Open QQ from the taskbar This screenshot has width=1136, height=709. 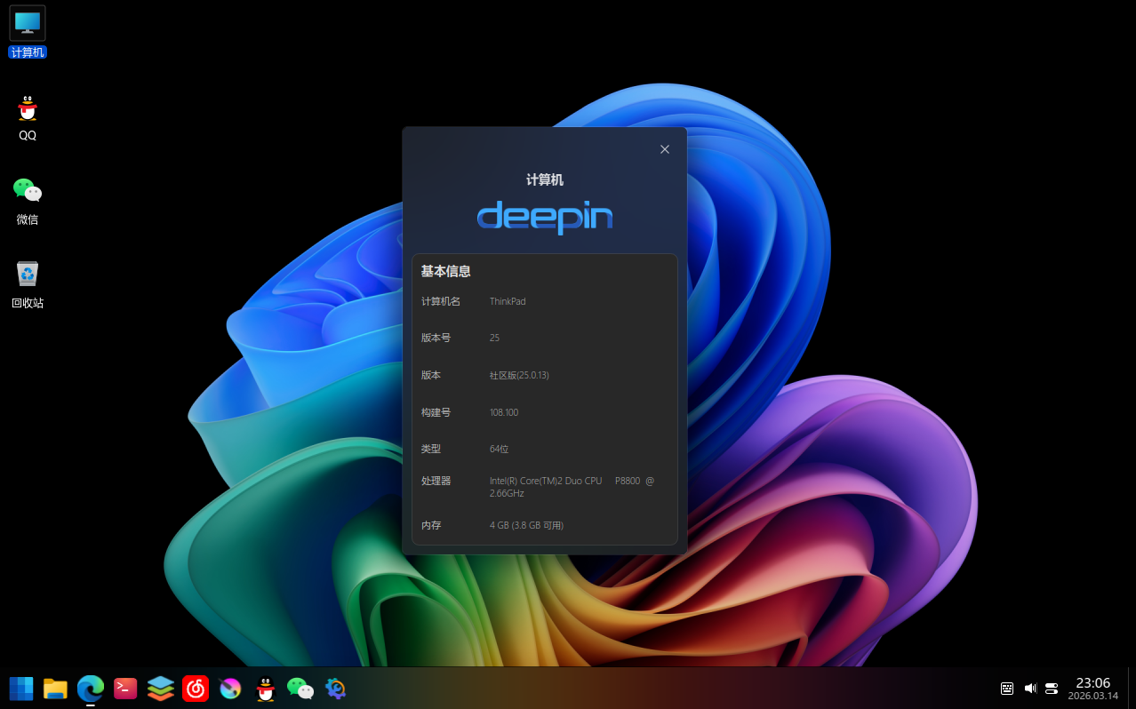(x=265, y=689)
